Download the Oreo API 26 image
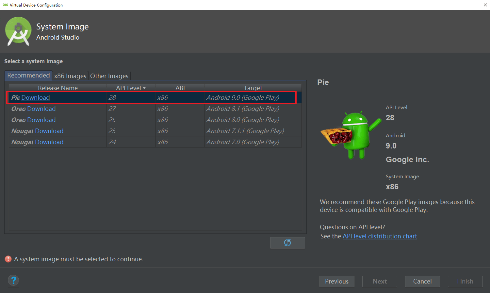The width and height of the screenshot is (490, 293). (41, 120)
